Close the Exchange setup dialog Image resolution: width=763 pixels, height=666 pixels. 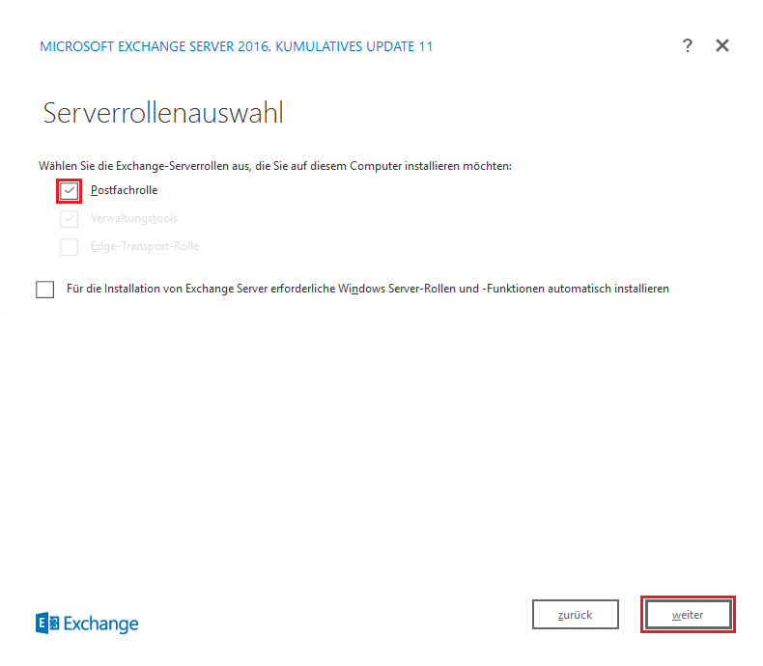point(722,45)
